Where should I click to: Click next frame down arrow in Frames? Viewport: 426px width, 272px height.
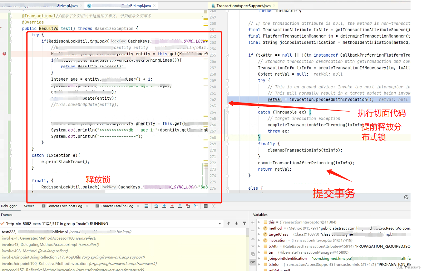237,223
